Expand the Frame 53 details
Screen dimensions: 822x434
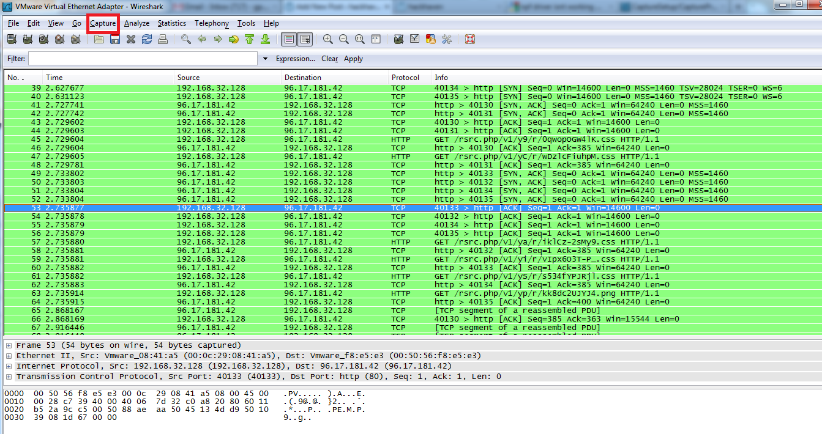coord(9,345)
